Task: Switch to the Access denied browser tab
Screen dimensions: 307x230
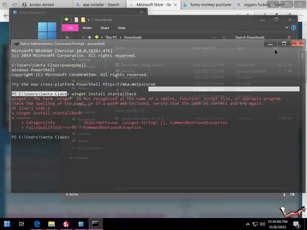Action: (x=41, y=4)
